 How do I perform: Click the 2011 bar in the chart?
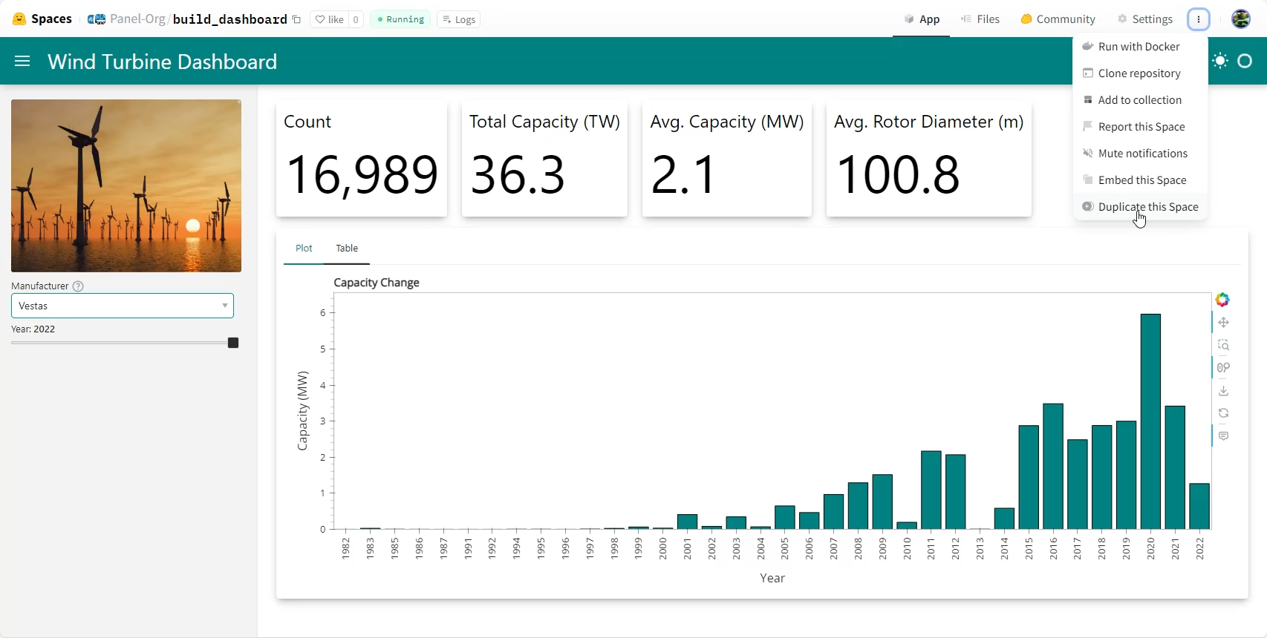931,490
